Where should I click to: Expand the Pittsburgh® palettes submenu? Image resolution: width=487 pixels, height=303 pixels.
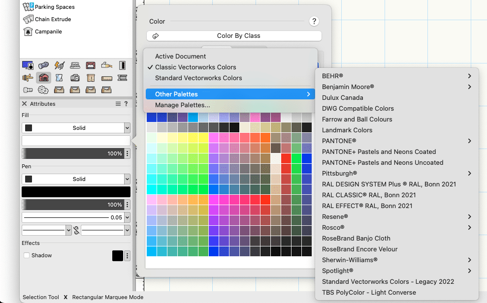click(397, 173)
